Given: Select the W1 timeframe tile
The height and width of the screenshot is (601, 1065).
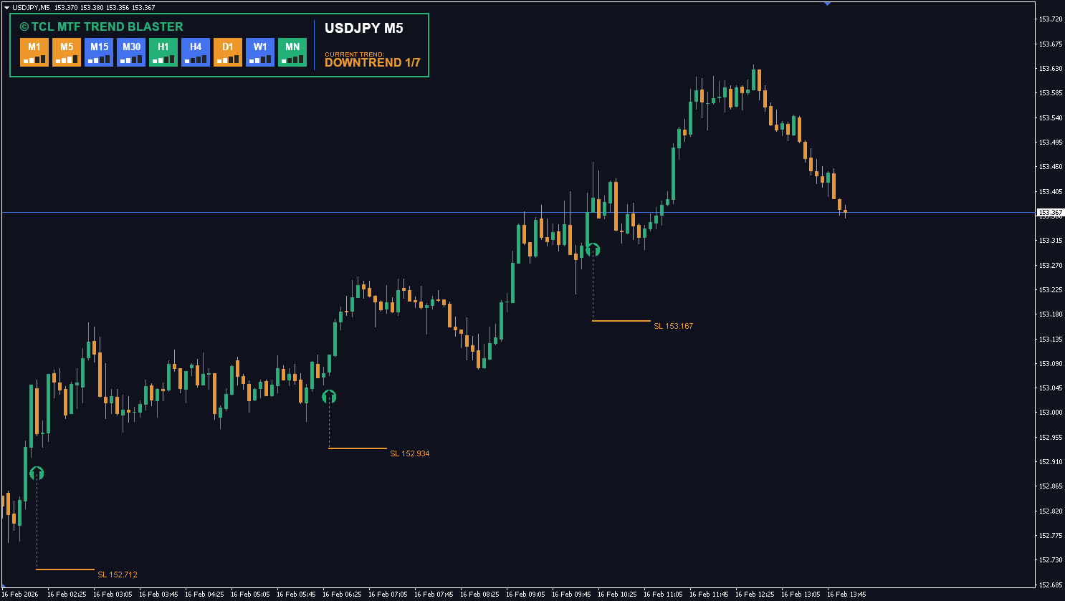Looking at the screenshot, I should pyautogui.click(x=260, y=52).
